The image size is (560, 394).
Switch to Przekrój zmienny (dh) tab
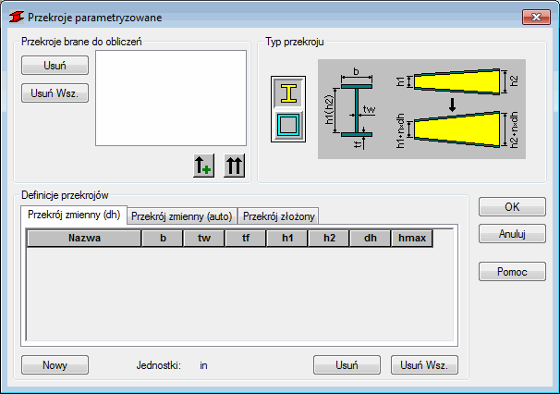[74, 215]
